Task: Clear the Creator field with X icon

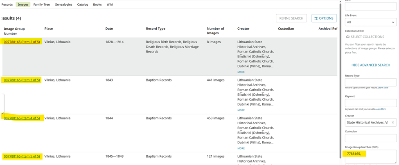Action: (x=392, y=122)
